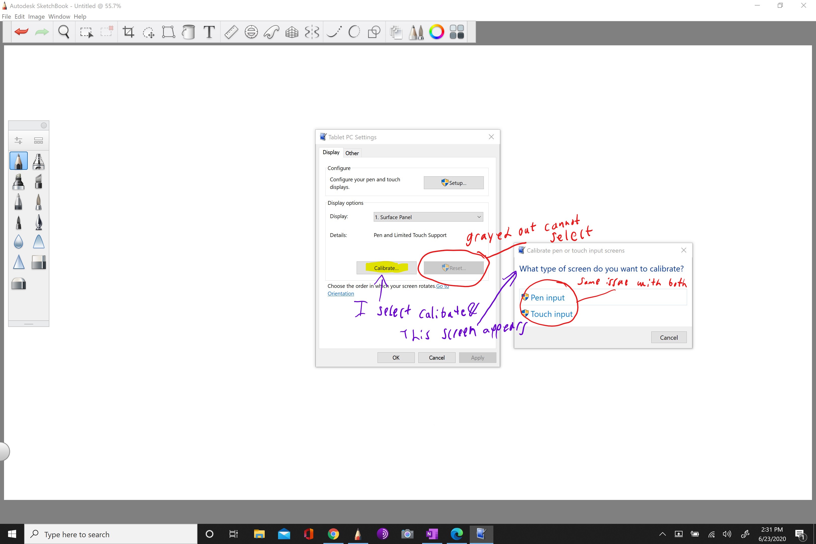Image resolution: width=816 pixels, height=544 pixels.
Task: Open the Perspective guides tool
Action: click(x=292, y=32)
